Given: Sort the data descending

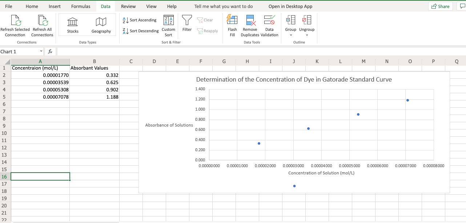Looking at the screenshot, I should [141, 31].
